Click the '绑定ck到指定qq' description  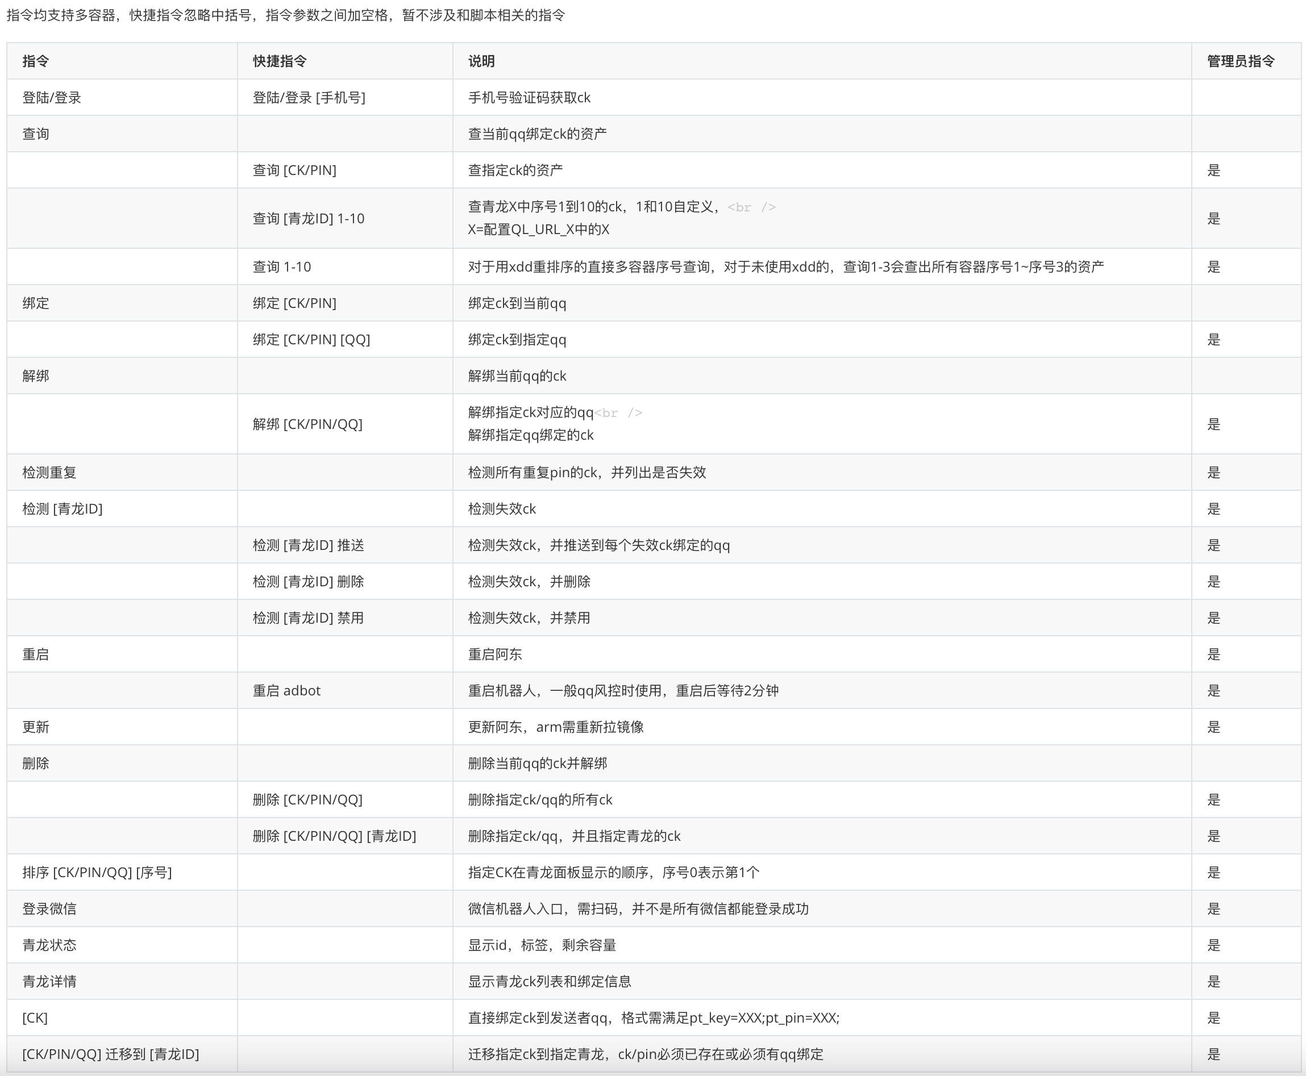[517, 339]
